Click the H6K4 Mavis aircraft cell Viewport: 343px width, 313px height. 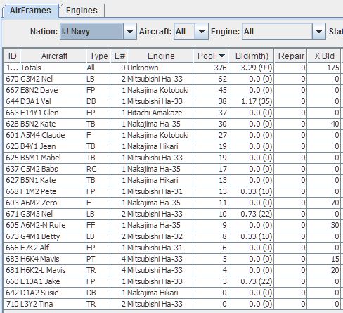coord(53,259)
